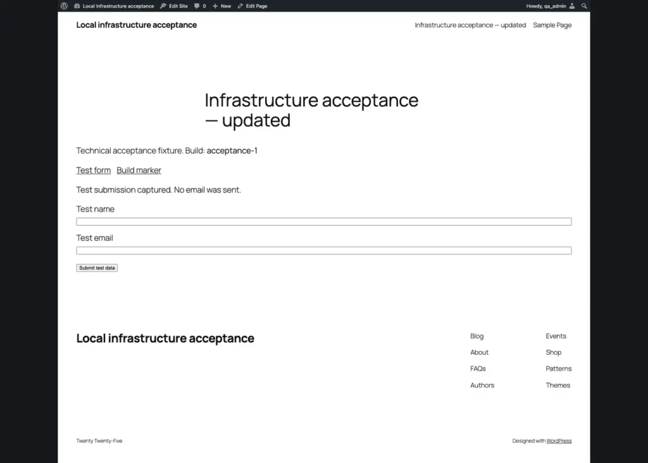
Task: Open the Blog footer link
Action: [x=477, y=336]
